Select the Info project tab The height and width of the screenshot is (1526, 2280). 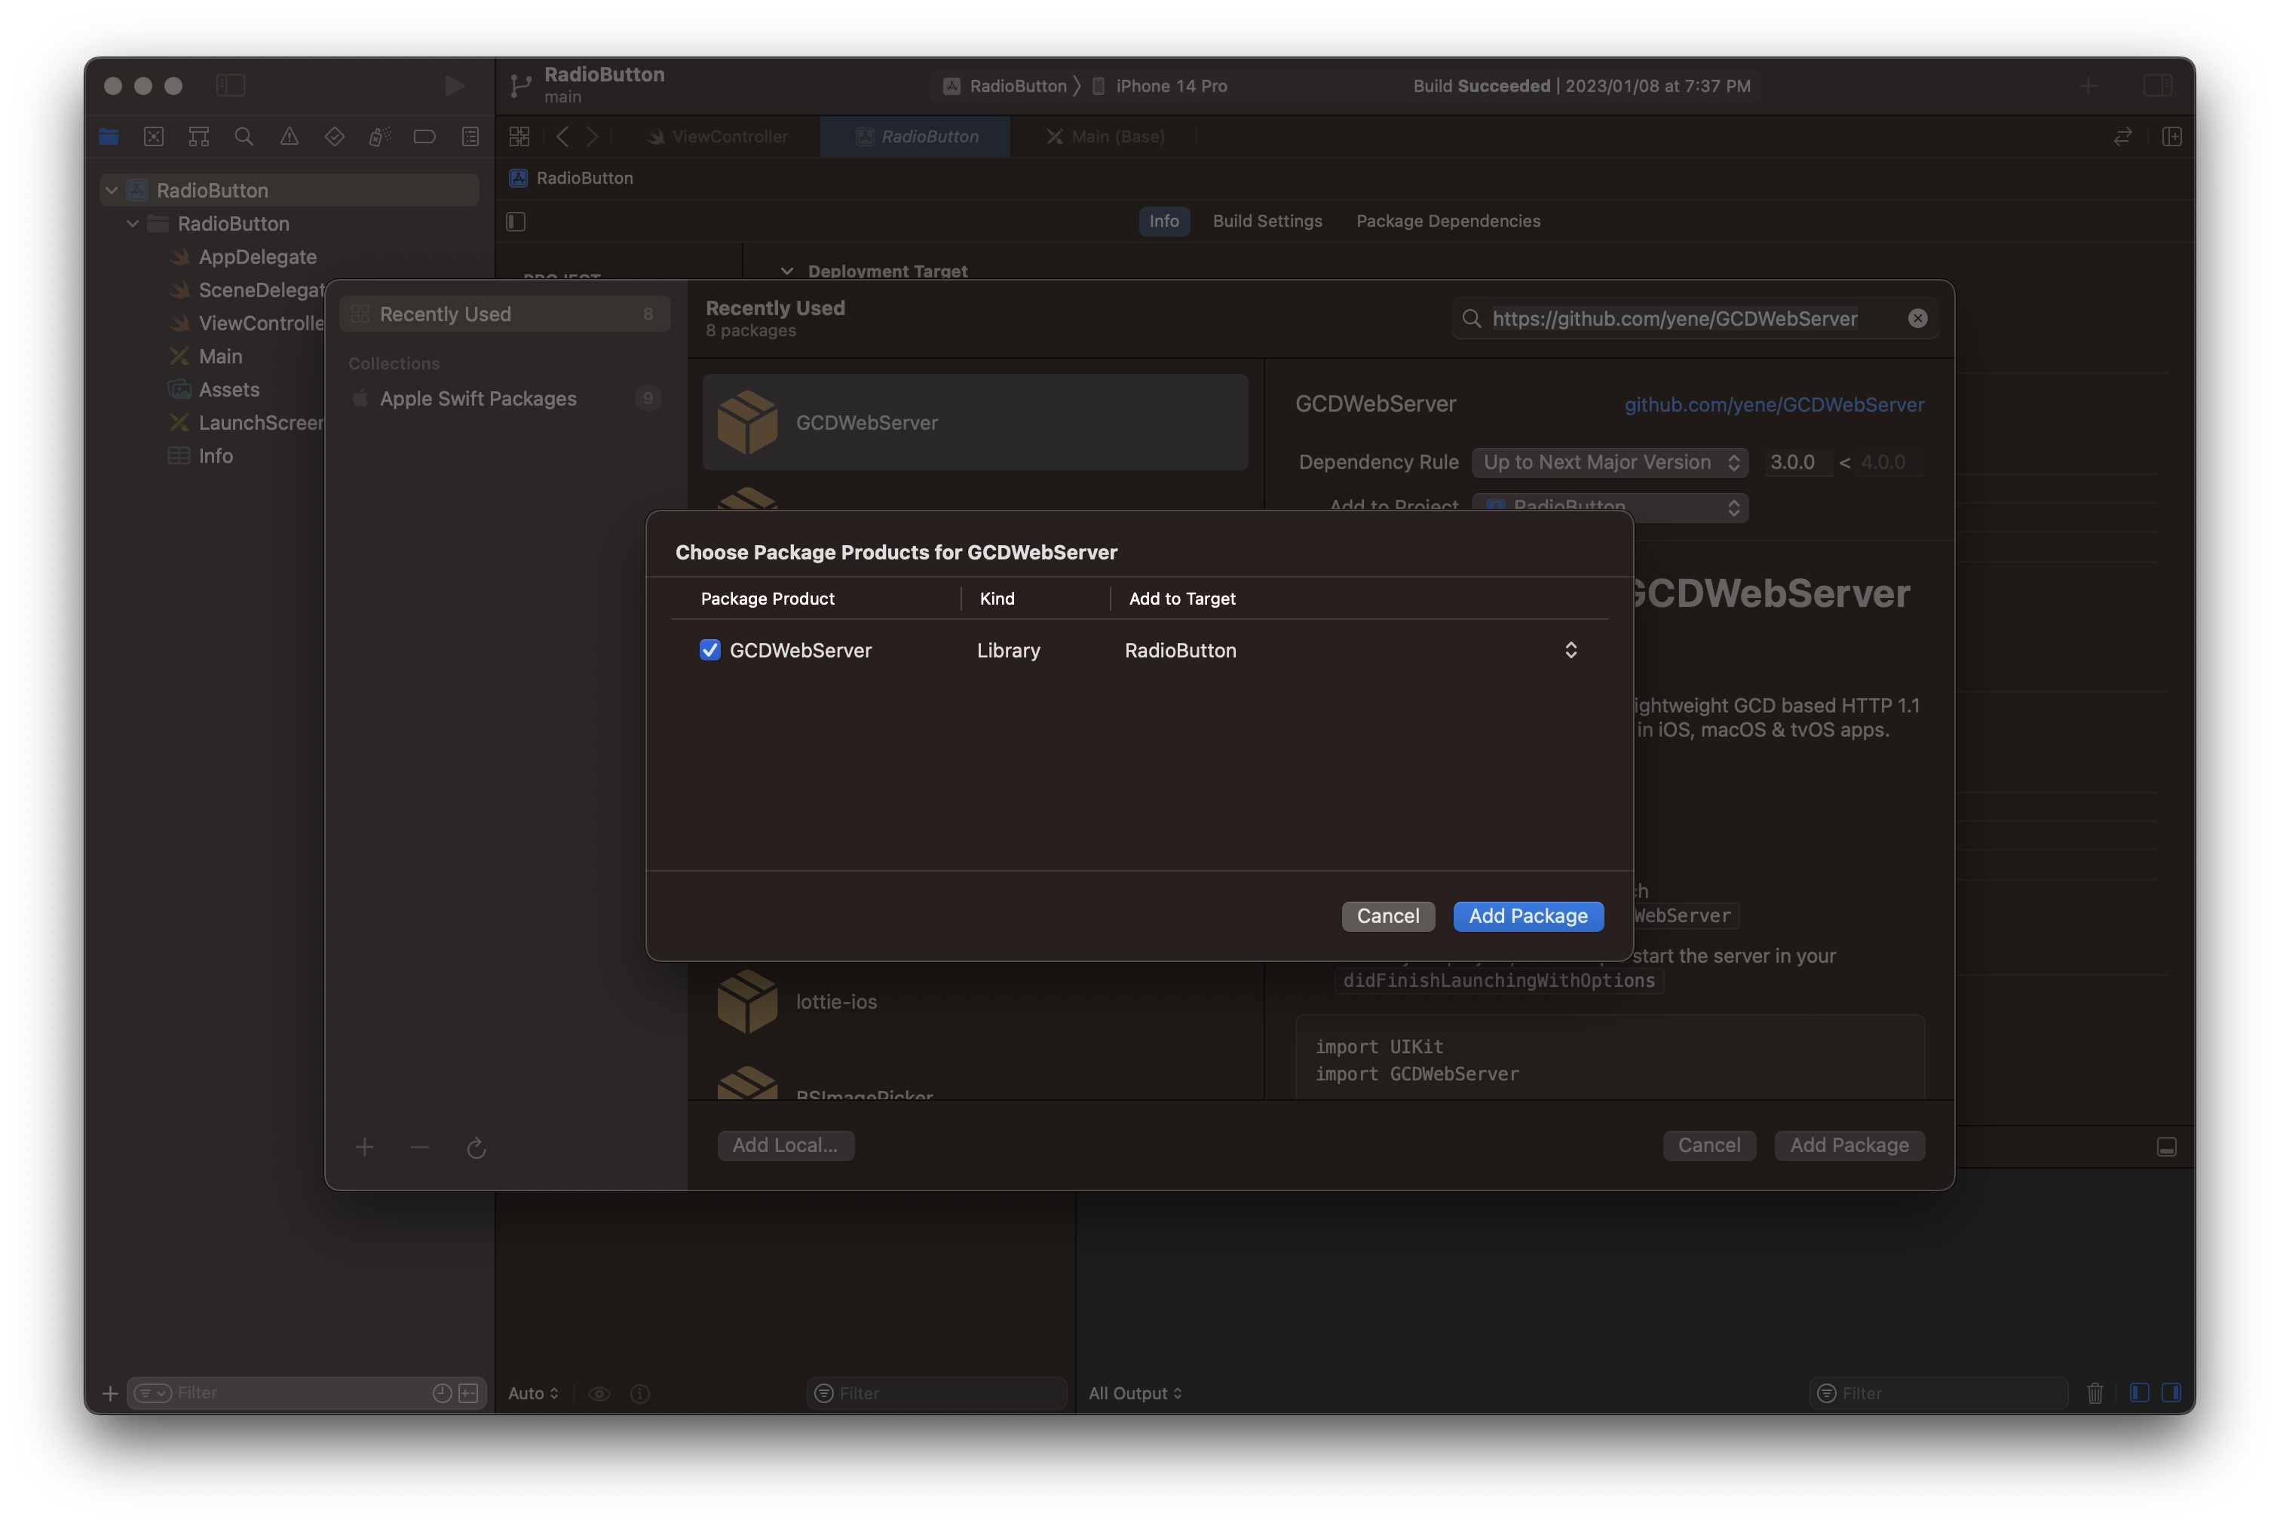click(x=1164, y=221)
